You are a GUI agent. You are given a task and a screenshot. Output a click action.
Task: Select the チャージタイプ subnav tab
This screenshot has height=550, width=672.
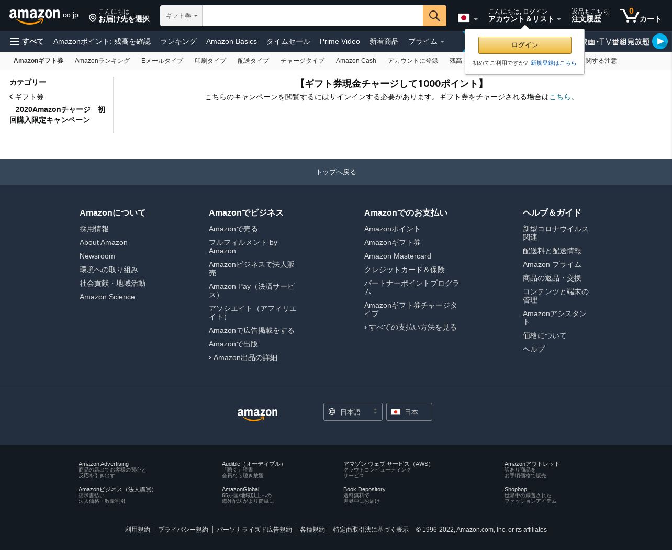(303, 61)
